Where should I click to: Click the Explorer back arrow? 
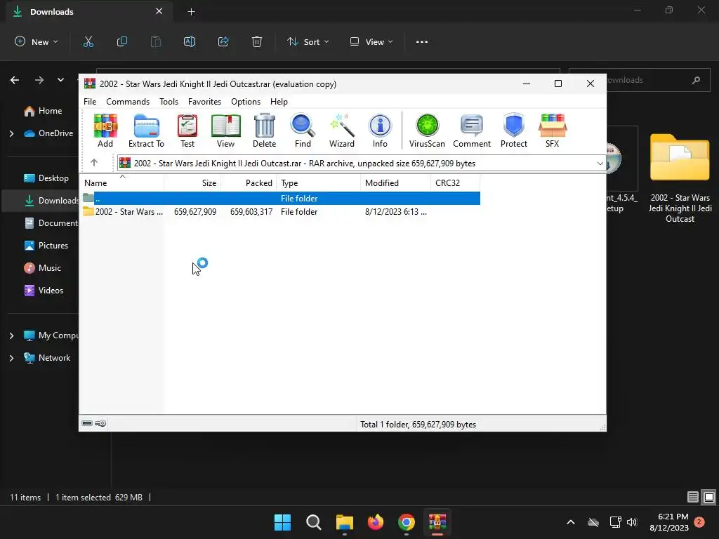coord(15,80)
